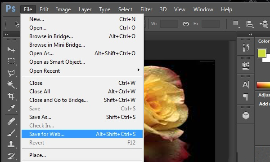The image size is (270, 162).
Task: Click the W width input field
Action: coord(169,24)
